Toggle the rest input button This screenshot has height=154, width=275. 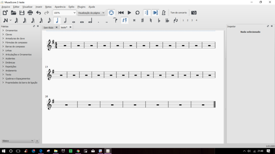coord(124,20)
